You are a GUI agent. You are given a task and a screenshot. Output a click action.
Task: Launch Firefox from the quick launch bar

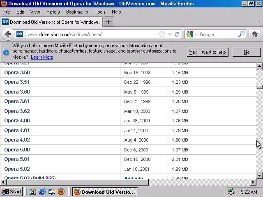coord(61,192)
